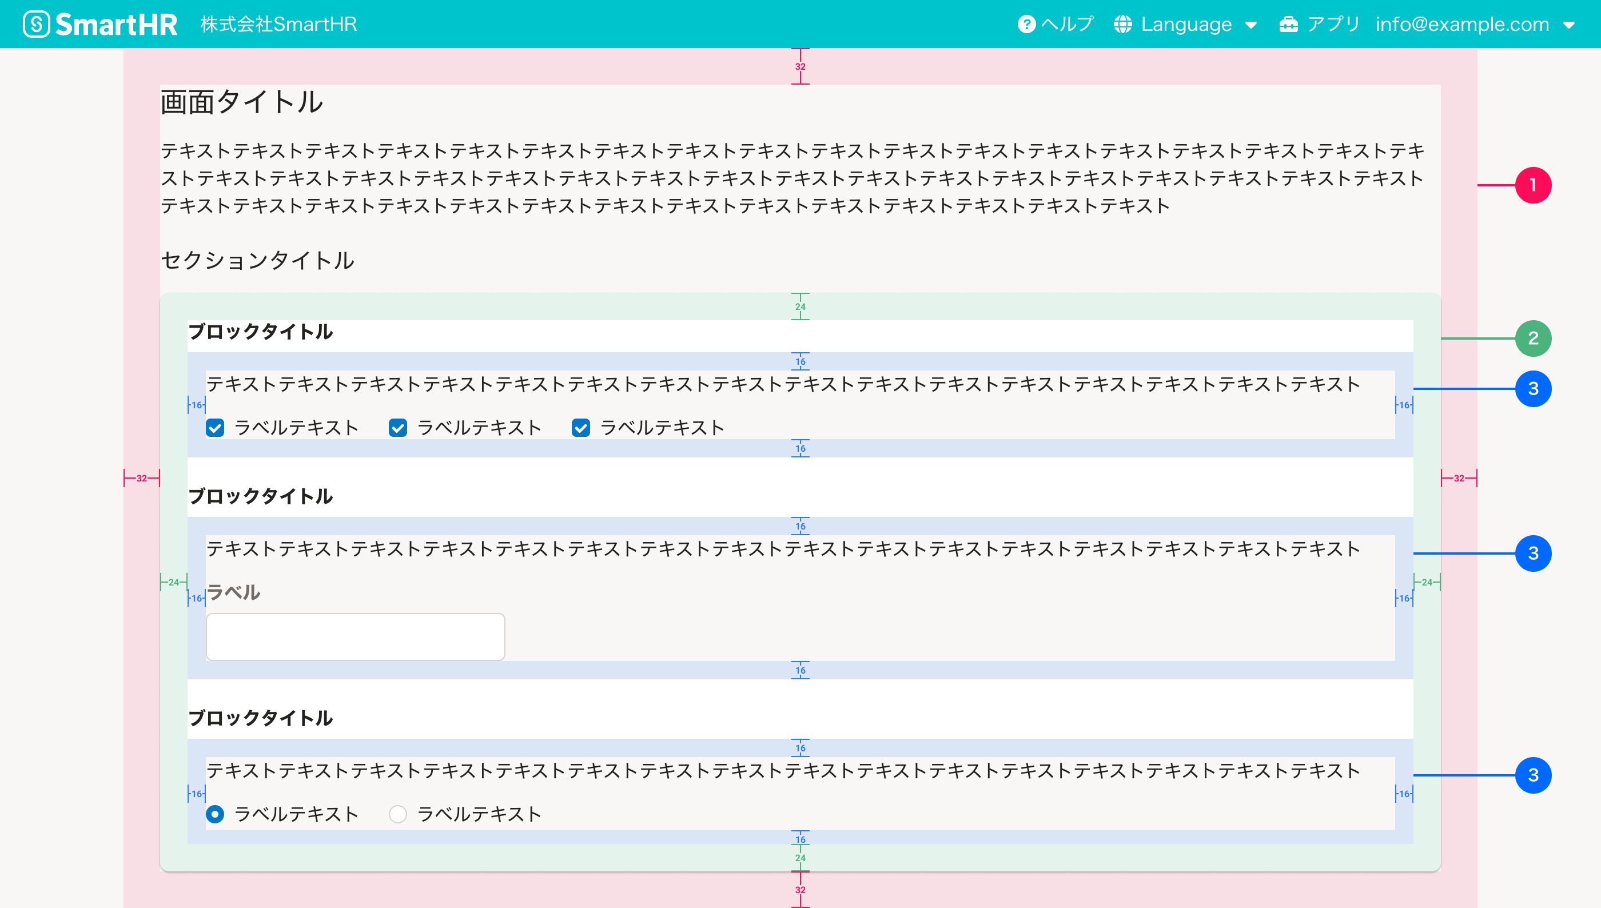This screenshot has height=908, width=1601.
Task: Expand the Language dropdown arrow
Action: pos(1250,26)
